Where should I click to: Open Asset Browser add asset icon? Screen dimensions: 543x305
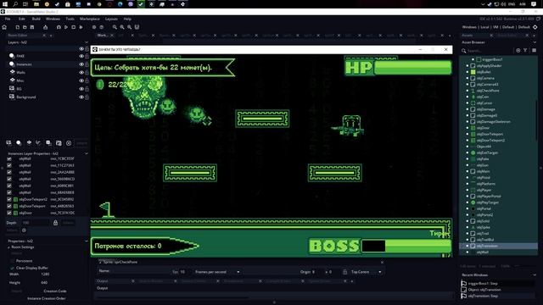coord(518,51)
